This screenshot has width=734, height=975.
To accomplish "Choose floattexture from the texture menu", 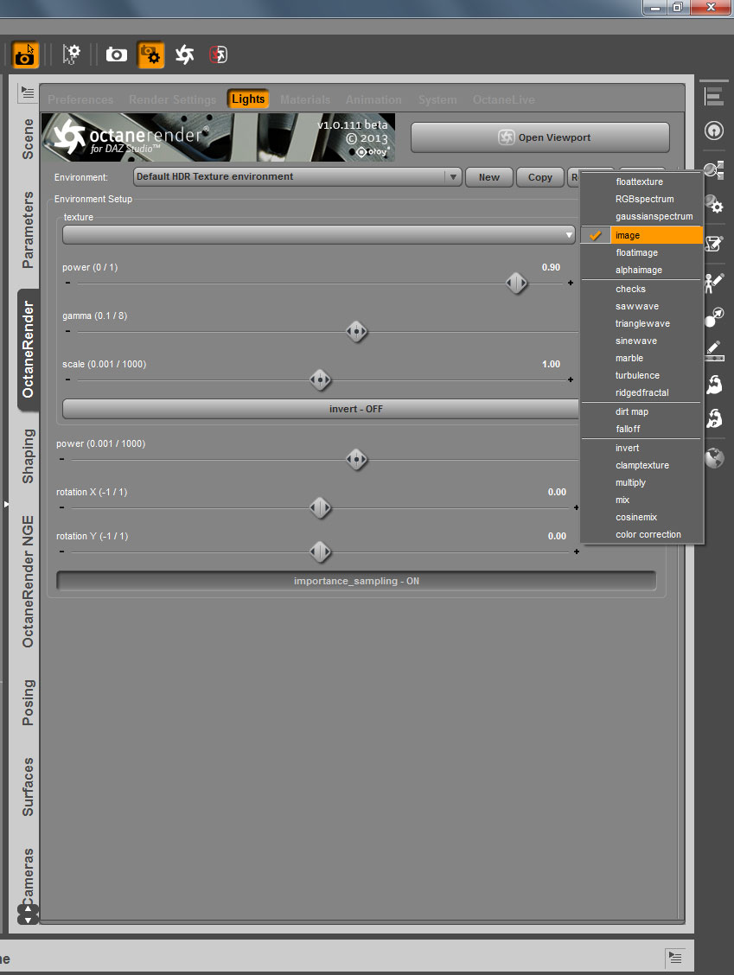I will [641, 182].
